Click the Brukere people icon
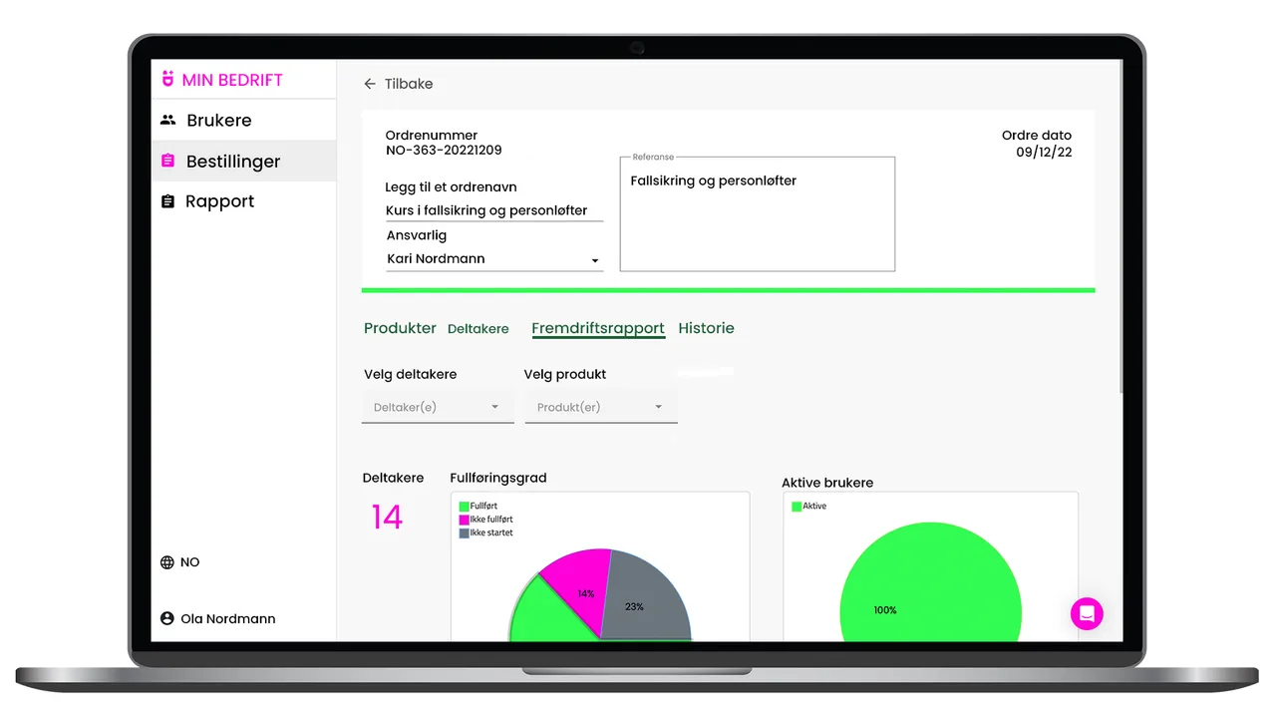This screenshot has width=1276, height=709. 167,120
